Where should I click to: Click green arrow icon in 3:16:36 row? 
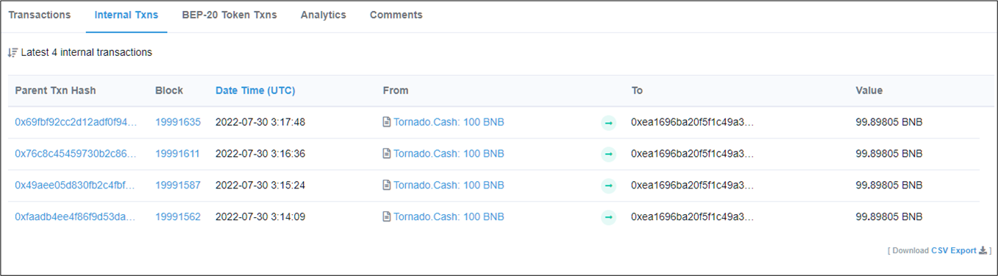click(x=608, y=155)
